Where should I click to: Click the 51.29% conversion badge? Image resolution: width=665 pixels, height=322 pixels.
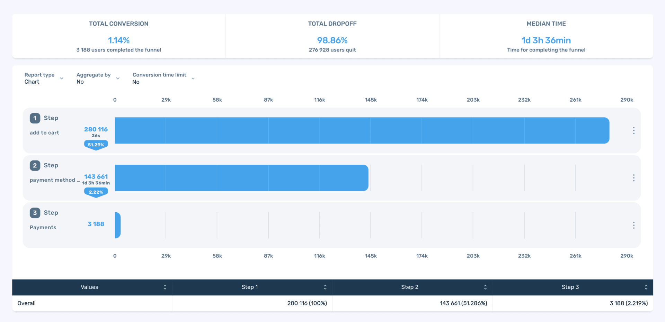[x=96, y=145]
